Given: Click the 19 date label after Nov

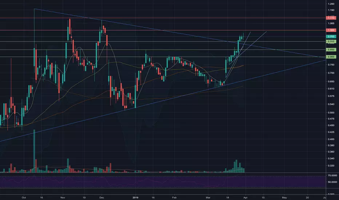Looking at the screenshot, I should 84,197.
